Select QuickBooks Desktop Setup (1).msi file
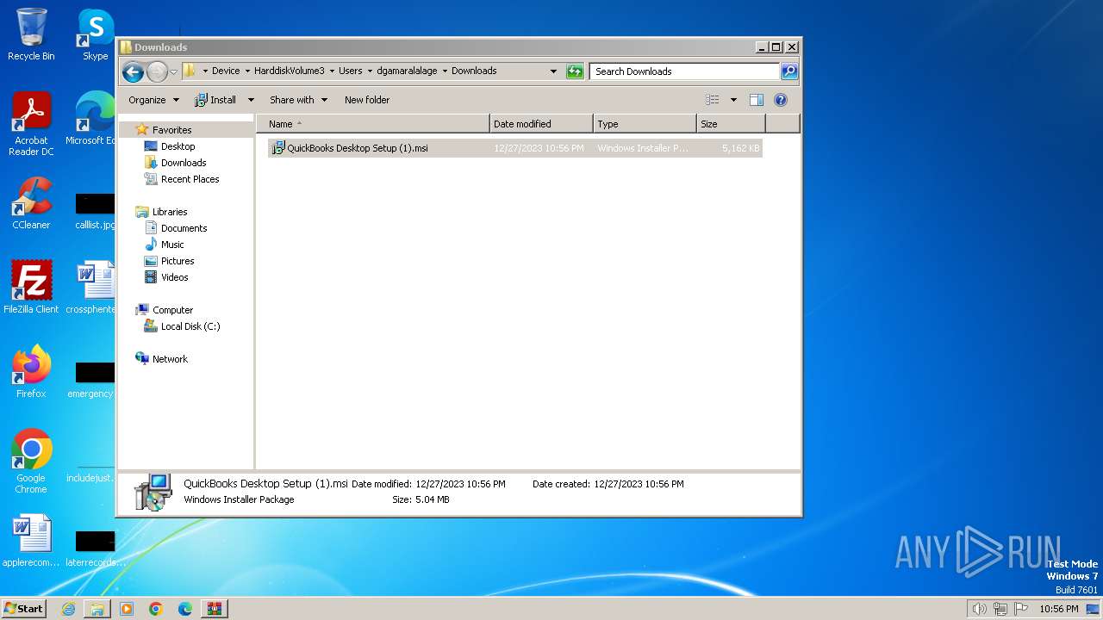 click(x=515, y=148)
